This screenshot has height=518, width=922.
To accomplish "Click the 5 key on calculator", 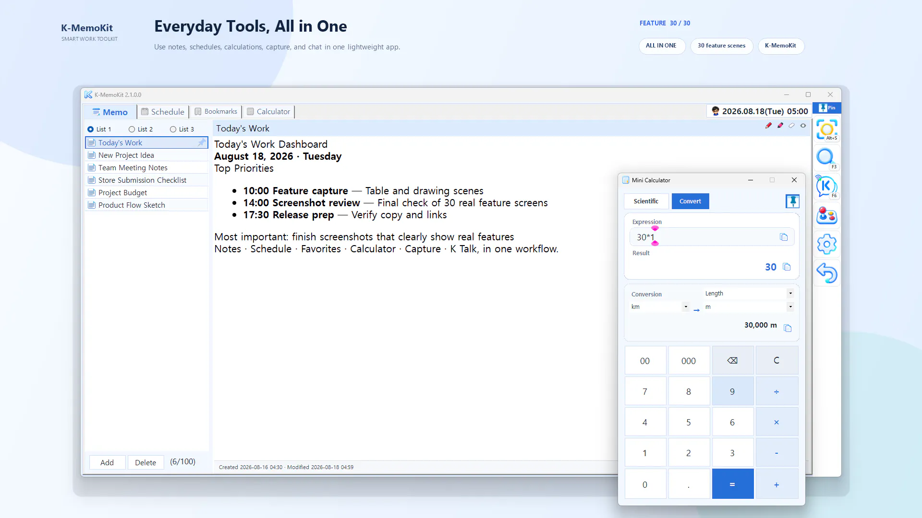I will click(689, 422).
